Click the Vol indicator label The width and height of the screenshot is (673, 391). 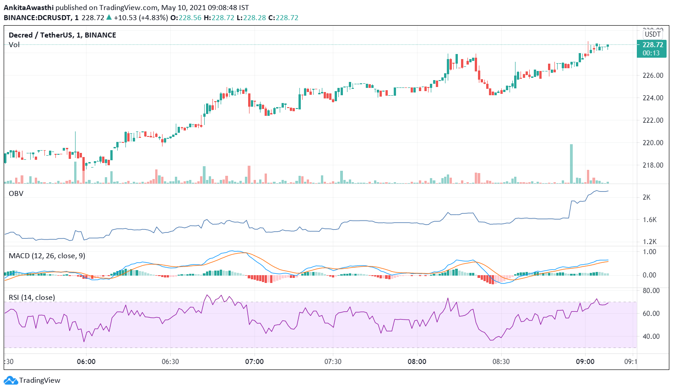[14, 45]
